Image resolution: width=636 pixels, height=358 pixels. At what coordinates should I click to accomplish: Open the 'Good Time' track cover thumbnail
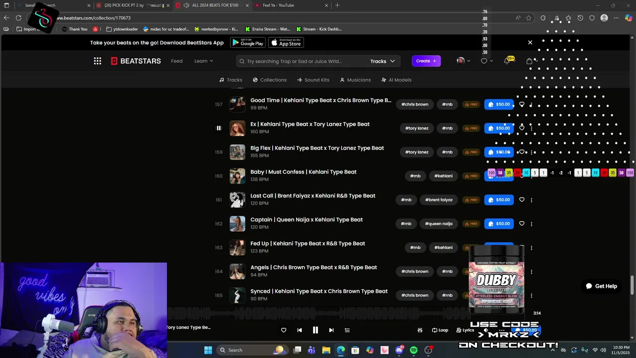[238, 104]
